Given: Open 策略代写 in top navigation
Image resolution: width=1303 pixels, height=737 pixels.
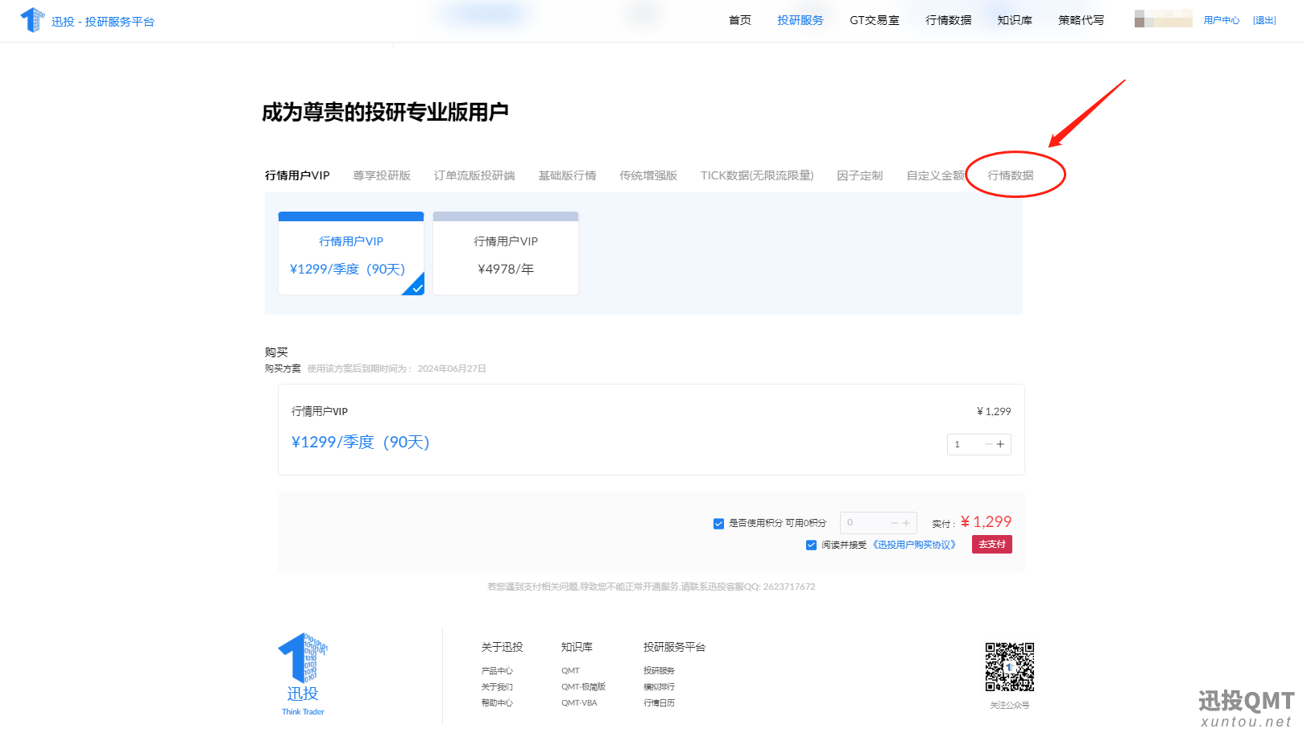Looking at the screenshot, I should [1081, 20].
